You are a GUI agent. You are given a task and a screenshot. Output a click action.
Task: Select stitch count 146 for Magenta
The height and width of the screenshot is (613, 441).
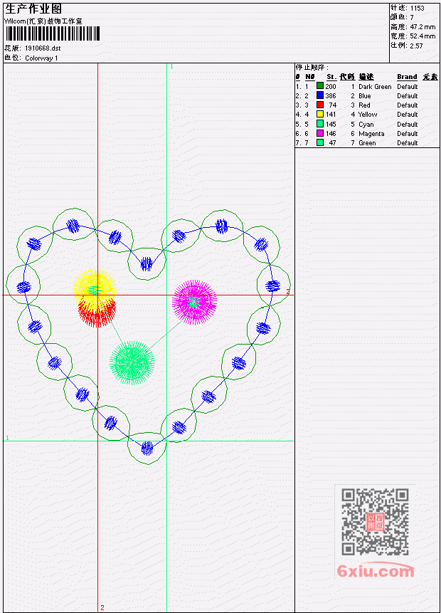(331, 134)
